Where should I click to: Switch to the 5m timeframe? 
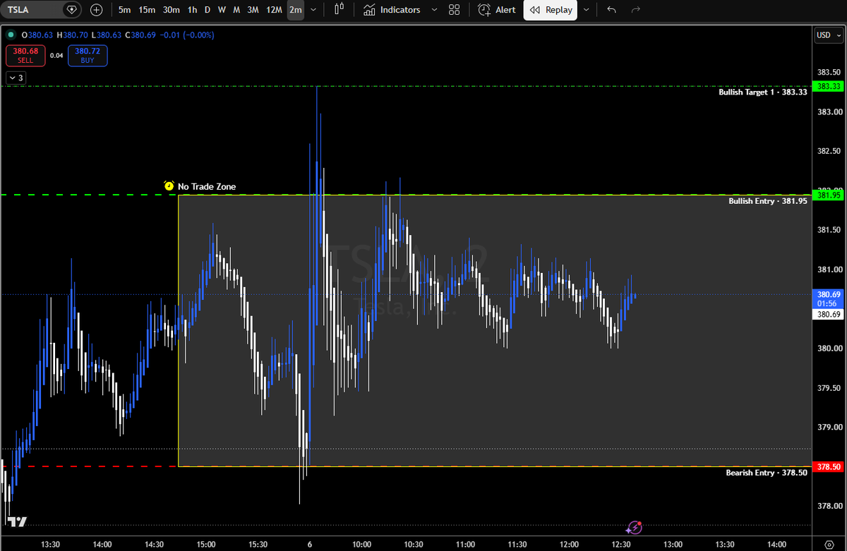pos(124,10)
